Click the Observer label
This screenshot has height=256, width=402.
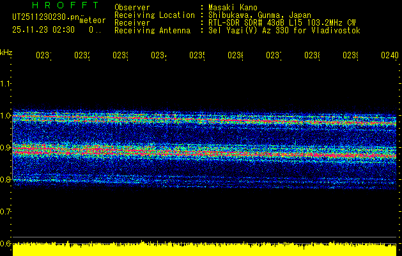coord(132,8)
